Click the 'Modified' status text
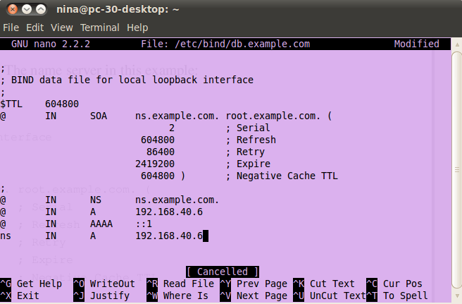The image size is (462, 304). click(417, 44)
